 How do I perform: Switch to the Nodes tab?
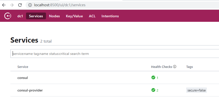[x=54, y=16]
